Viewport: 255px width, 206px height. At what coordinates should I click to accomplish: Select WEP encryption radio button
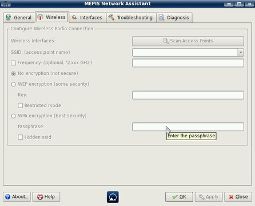[x=13, y=84]
